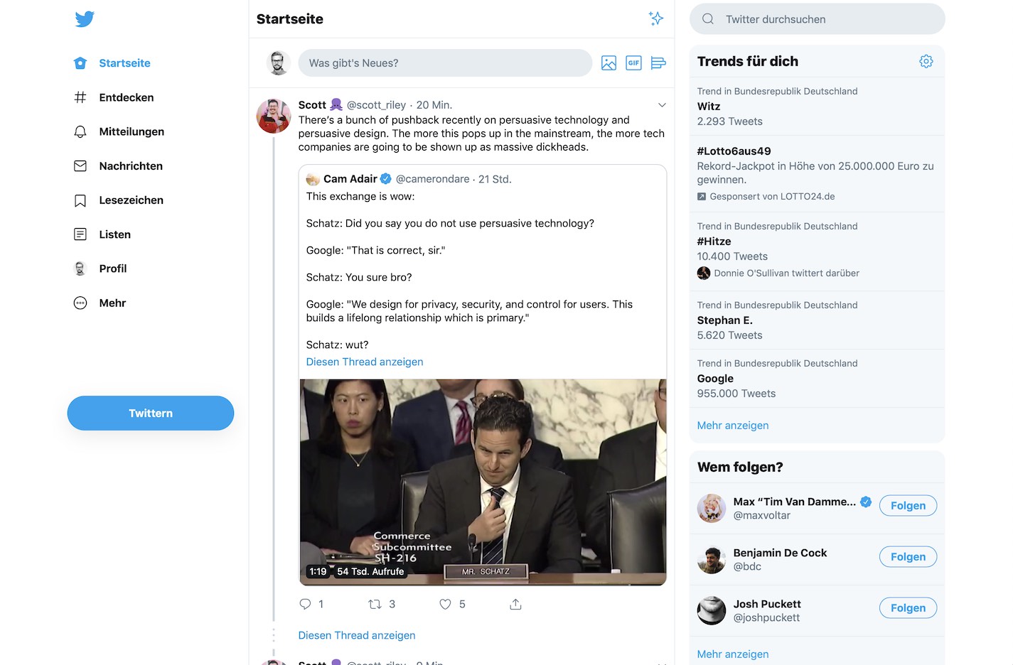Viewport: 1013px width, 665px height.
Task: Click your profile avatar beside compose box
Action: click(x=278, y=63)
